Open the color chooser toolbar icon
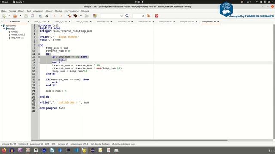Image resolution: width=275 pixels, height=154 pixels. pos(95,16)
